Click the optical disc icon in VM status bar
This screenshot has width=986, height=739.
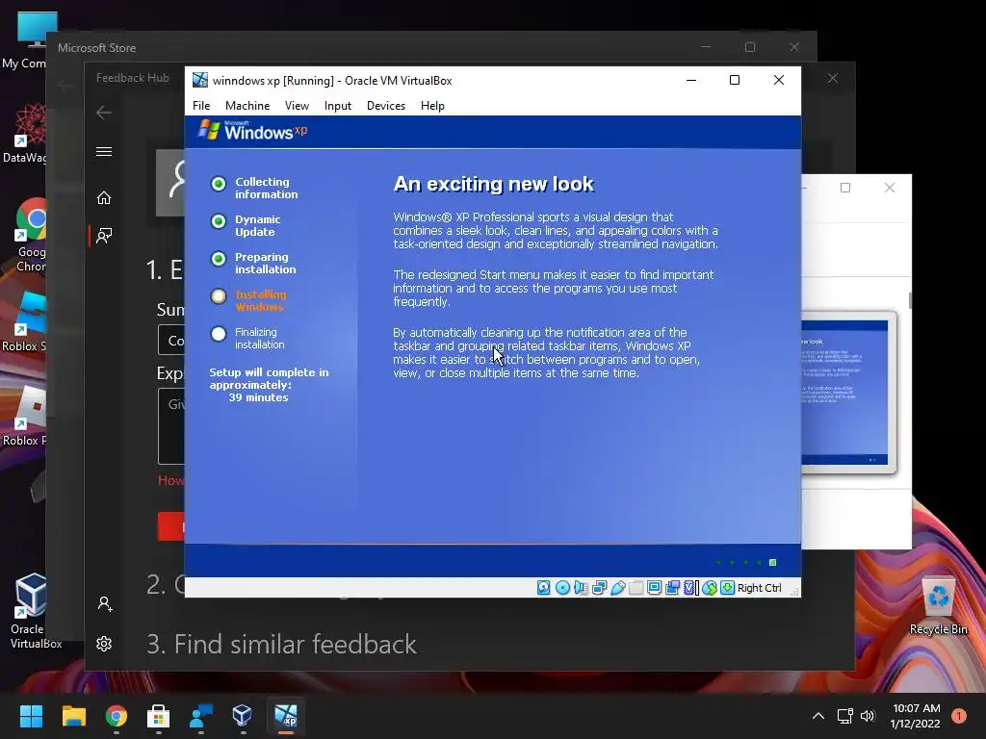pyautogui.click(x=562, y=588)
